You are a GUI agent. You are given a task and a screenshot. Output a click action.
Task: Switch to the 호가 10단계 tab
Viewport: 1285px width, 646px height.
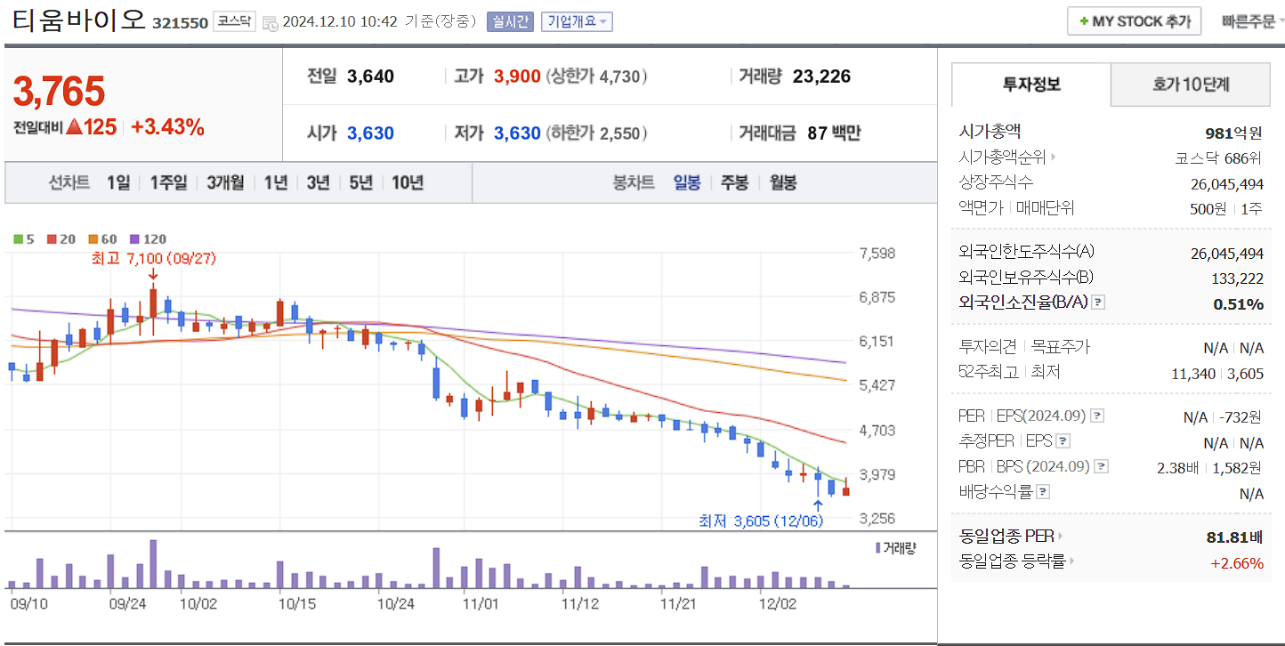coord(1190,85)
